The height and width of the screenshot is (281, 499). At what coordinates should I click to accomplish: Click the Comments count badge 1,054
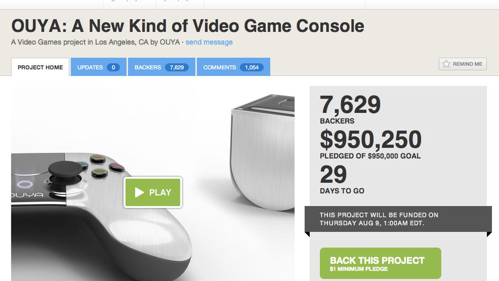click(x=252, y=67)
